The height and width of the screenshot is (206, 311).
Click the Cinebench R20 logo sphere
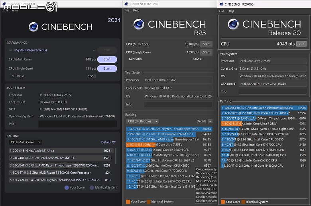click(x=233, y=24)
